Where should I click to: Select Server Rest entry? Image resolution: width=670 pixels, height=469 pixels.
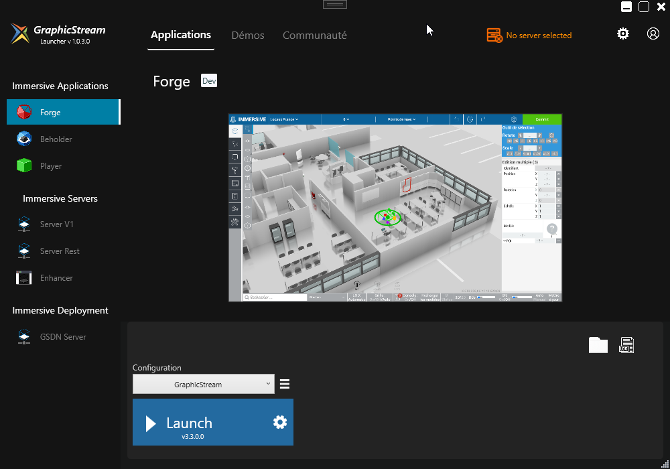[64, 251]
